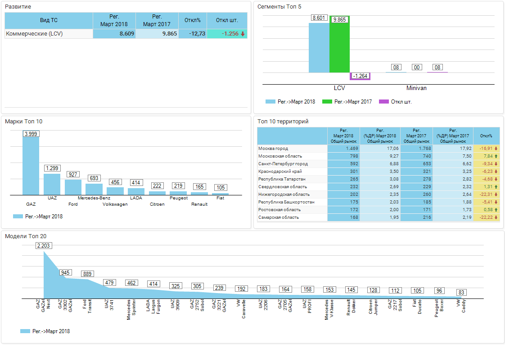Click blue legend swatch under Марки Топ 10

tap(18, 217)
